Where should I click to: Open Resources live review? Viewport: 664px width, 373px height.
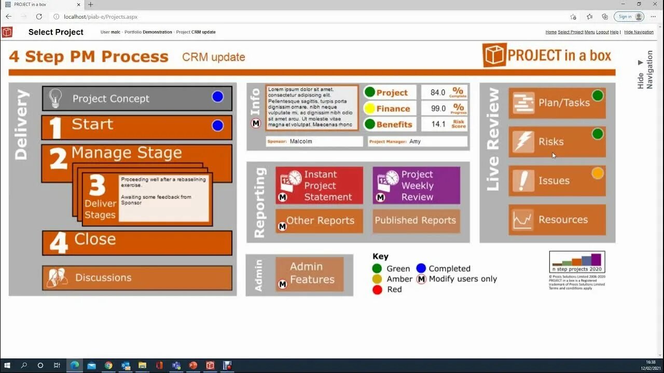(557, 220)
